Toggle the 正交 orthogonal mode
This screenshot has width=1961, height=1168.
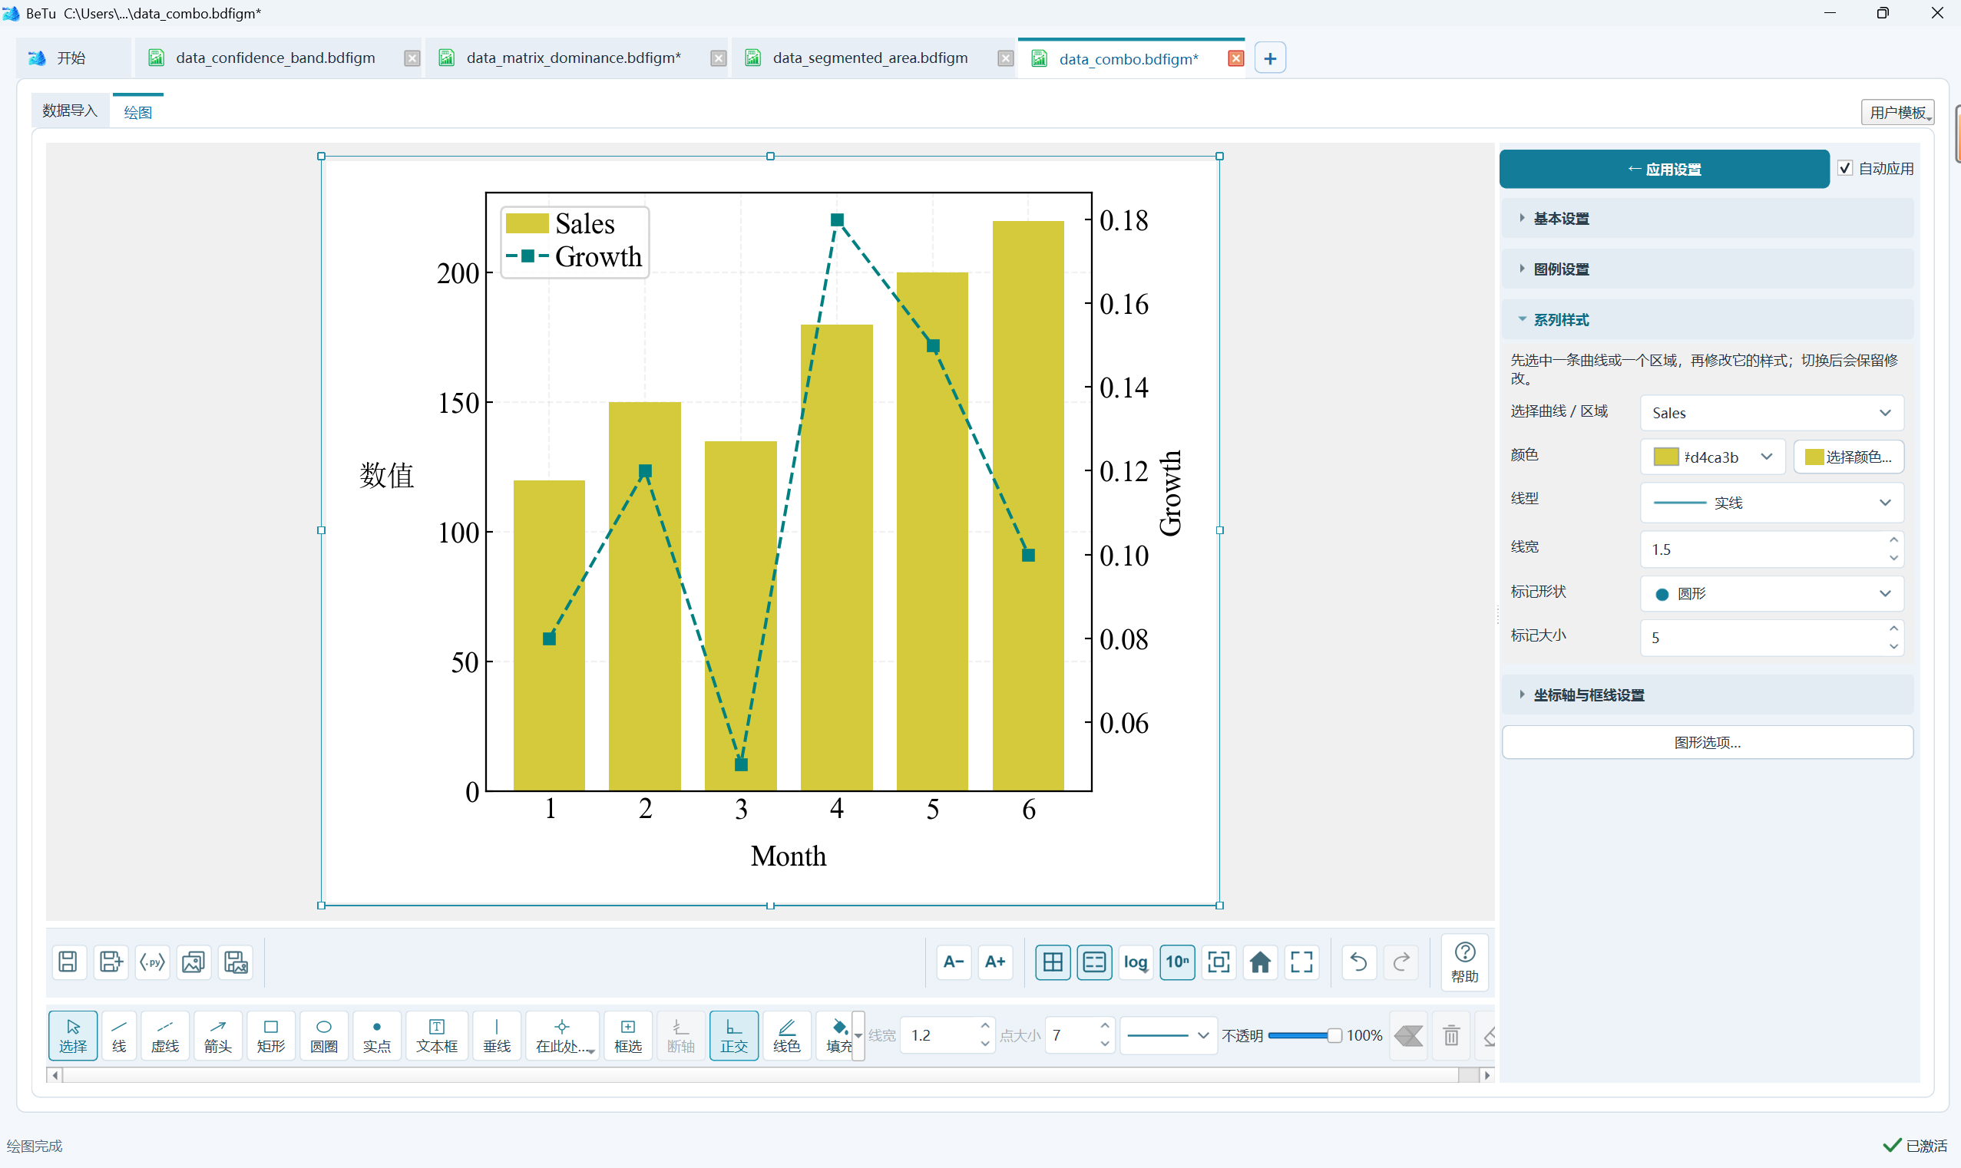[734, 1035]
